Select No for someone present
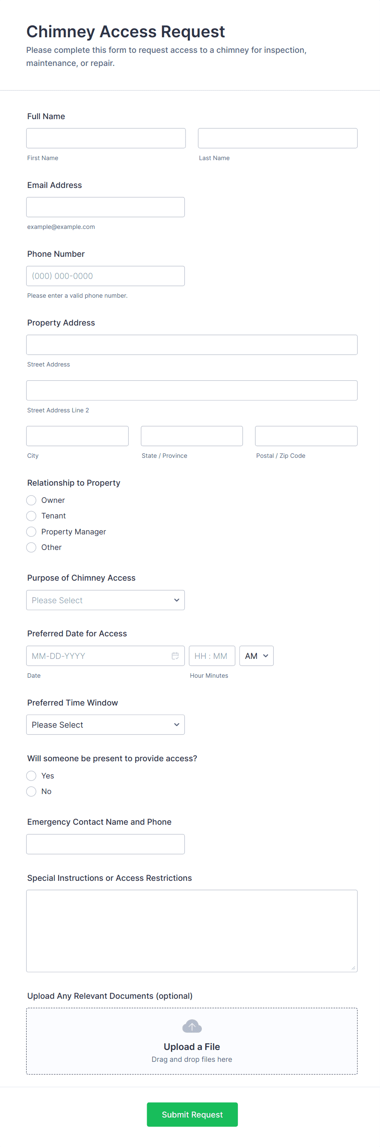Viewport: 380px width, 1147px height. [31, 791]
